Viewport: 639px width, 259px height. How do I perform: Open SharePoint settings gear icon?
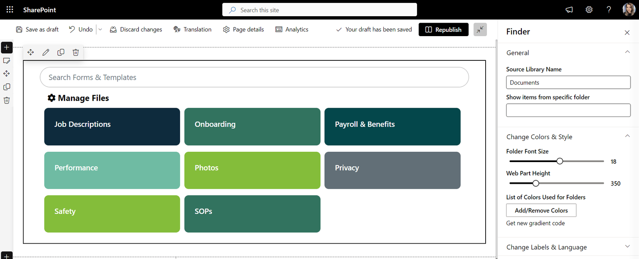tap(589, 9)
